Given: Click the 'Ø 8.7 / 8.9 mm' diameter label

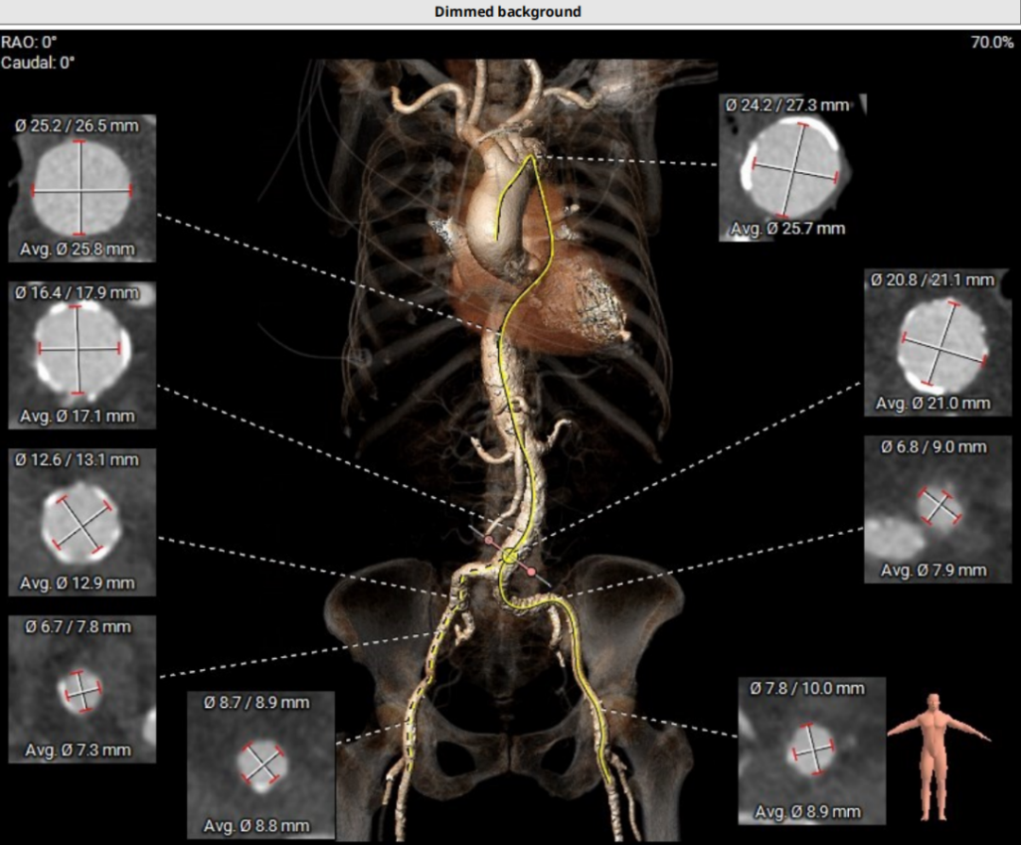Looking at the screenshot, I should [256, 702].
